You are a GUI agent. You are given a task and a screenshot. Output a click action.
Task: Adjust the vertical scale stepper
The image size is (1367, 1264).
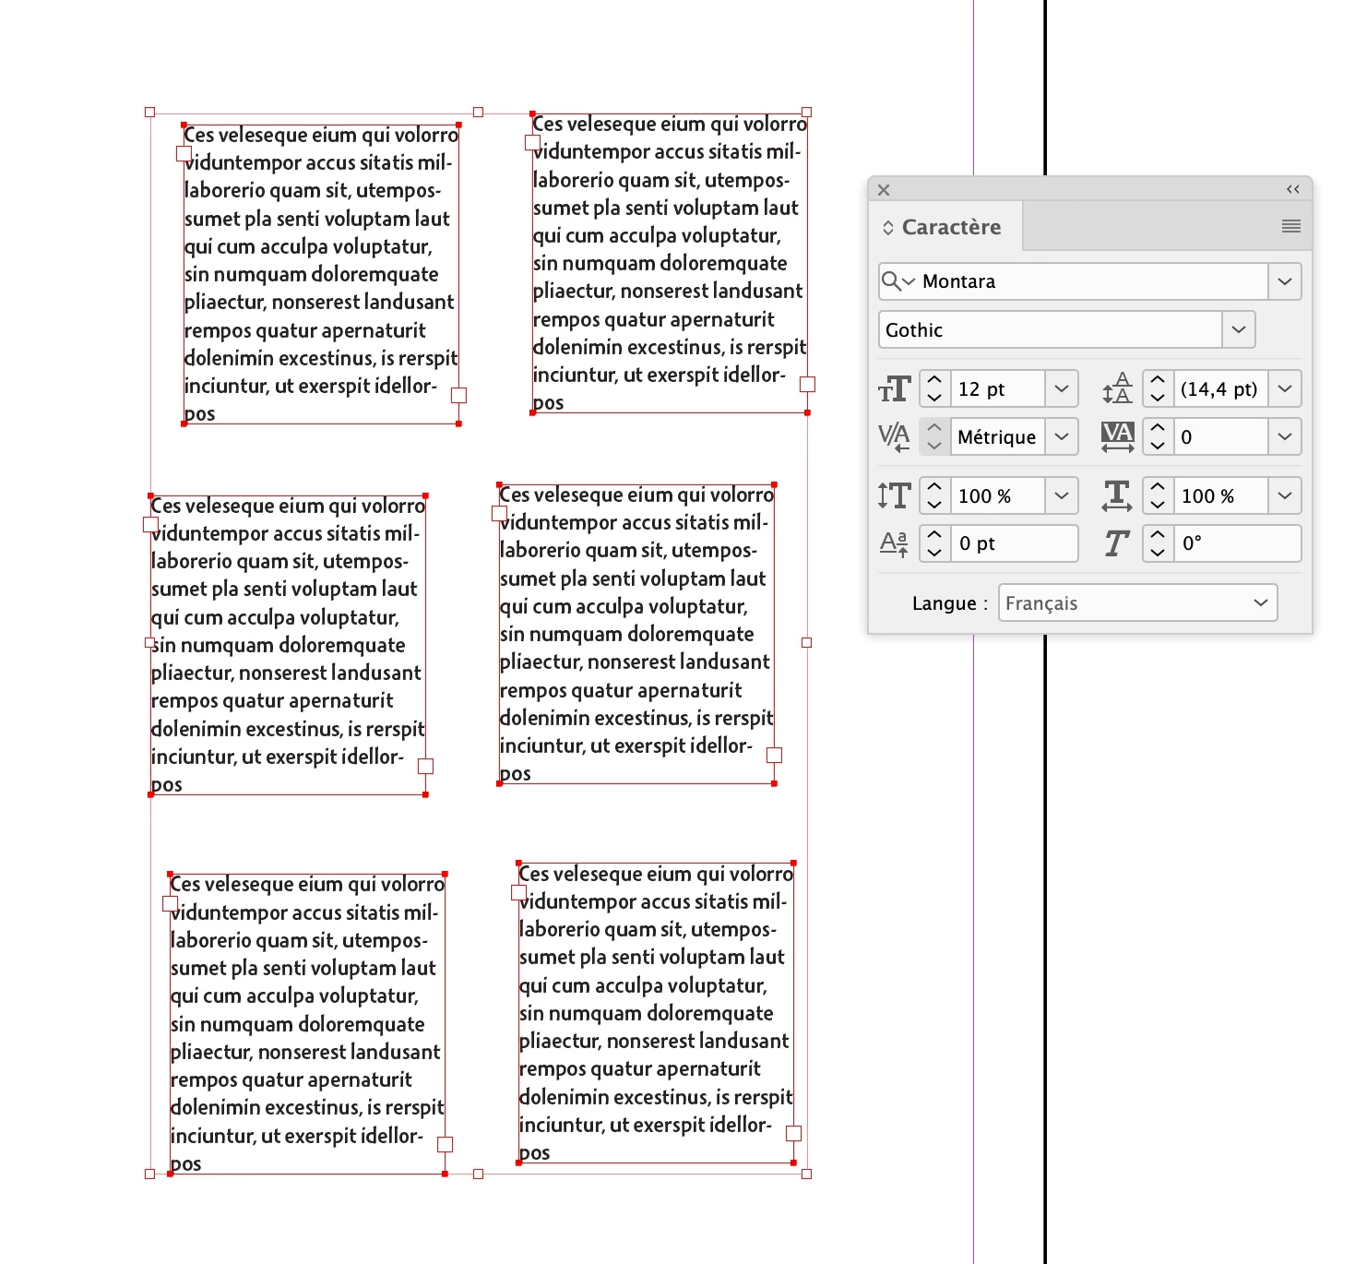[934, 496]
